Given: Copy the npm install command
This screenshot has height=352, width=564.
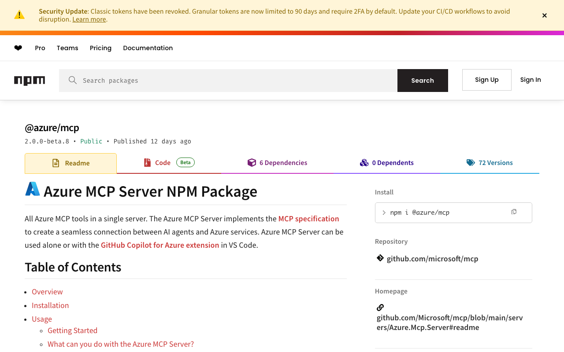Looking at the screenshot, I should (514, 212).
